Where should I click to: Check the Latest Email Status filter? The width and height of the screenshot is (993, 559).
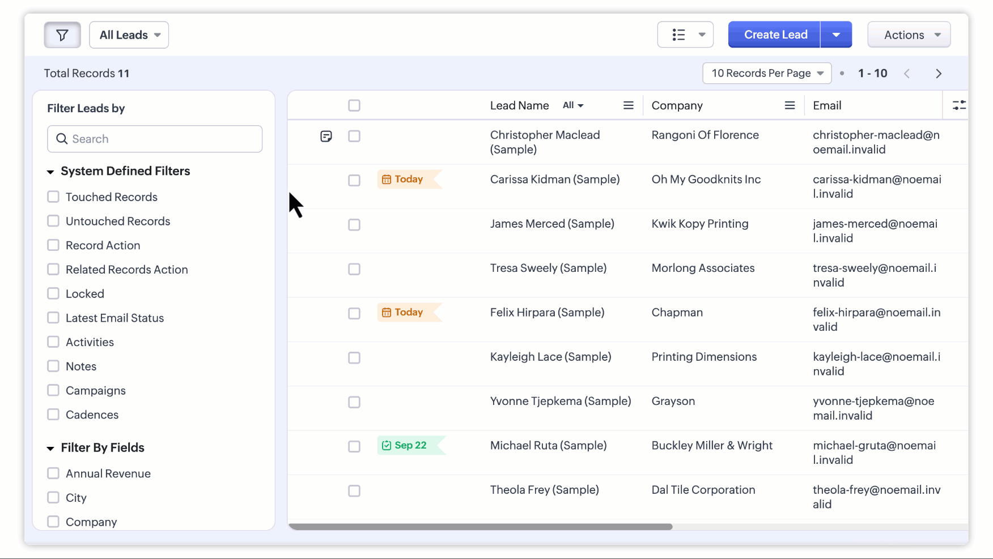tap(53, 318)
